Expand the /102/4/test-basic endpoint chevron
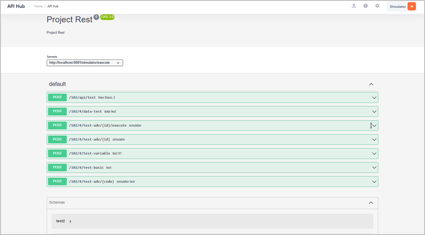Image resolution: width=425 pixels, height=235 pixels. click(x=374, y=168)
